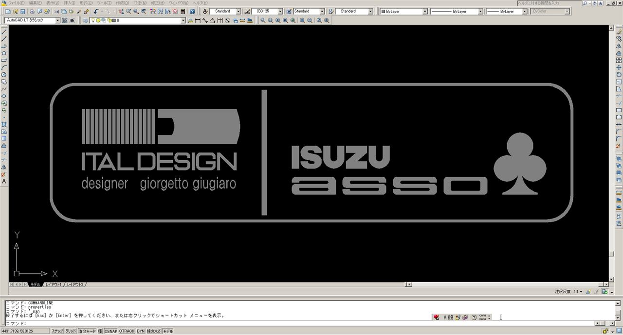Select the Polygon tool in the left toolbar
Screen dimensions: 623x335
click(4, 53)
